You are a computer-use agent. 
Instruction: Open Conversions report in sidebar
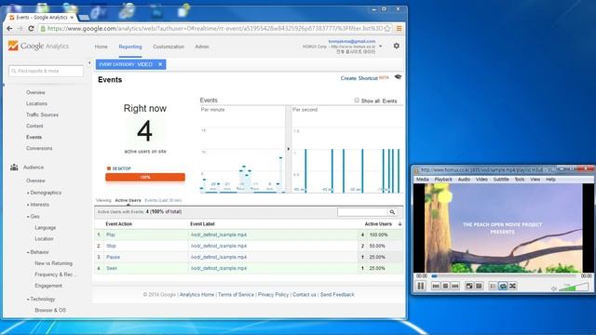(x=39, y=149)
